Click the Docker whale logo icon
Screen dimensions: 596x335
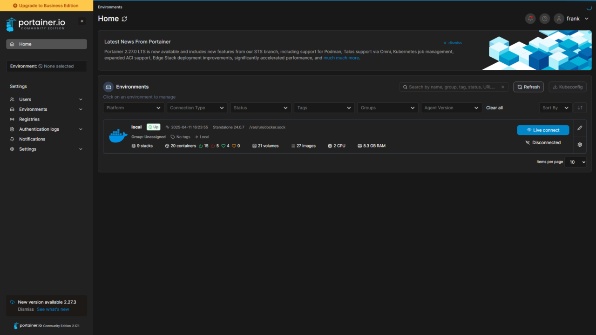click(118, 136)
